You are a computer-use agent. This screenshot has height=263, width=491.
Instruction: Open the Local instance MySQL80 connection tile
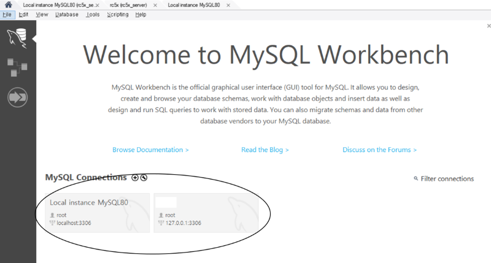tap(97, 213)
